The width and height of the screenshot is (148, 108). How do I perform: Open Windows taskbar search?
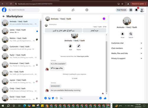click(8, 106)
